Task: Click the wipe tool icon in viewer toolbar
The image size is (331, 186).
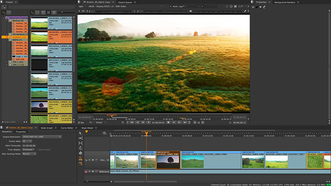Action: [227, 7]
